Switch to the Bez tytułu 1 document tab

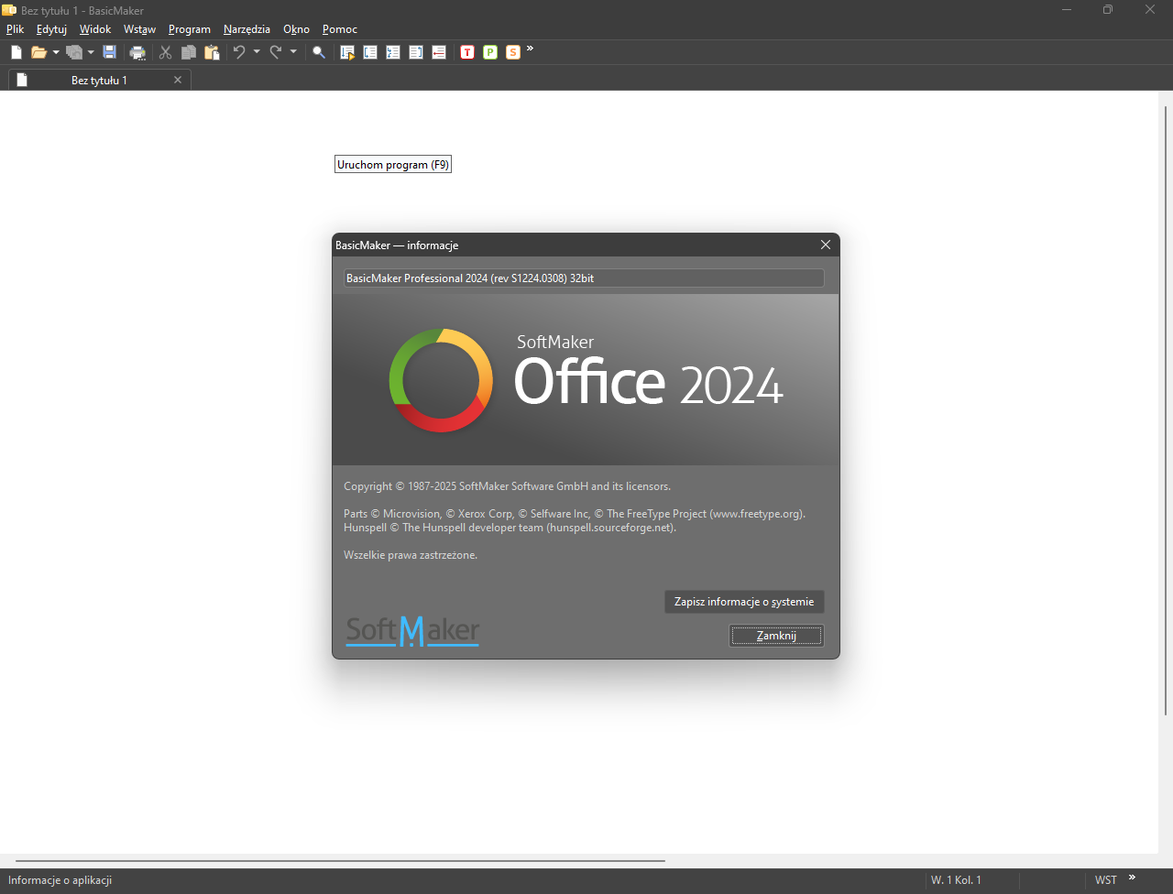pyautogui.click(x=99, y=81)
